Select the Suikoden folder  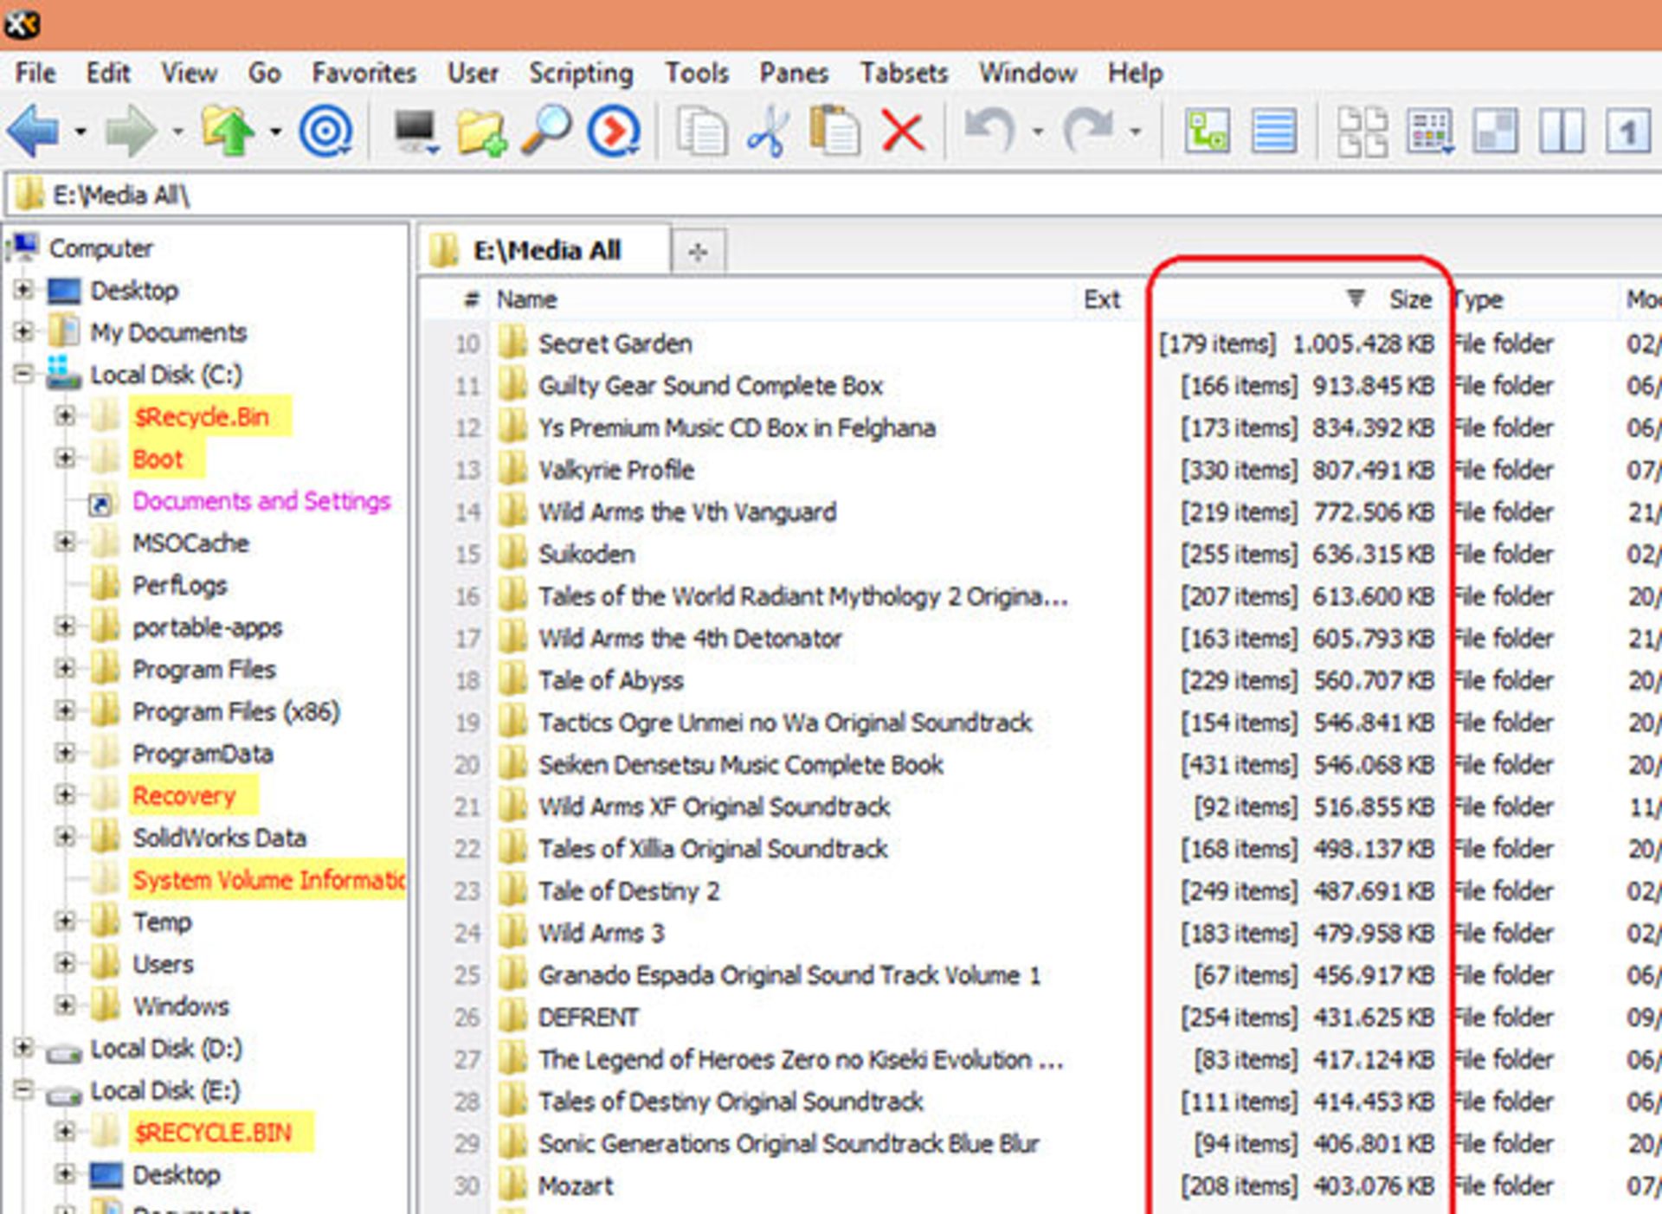click(587, 554)
